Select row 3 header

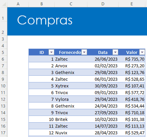coord(3,39)
